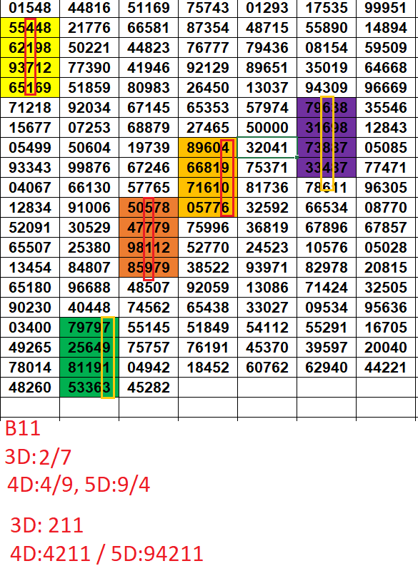The width and height of the screenshot is (418, 571).
Task: Click the red text 3D: 211
Action: tap(46, 525)
